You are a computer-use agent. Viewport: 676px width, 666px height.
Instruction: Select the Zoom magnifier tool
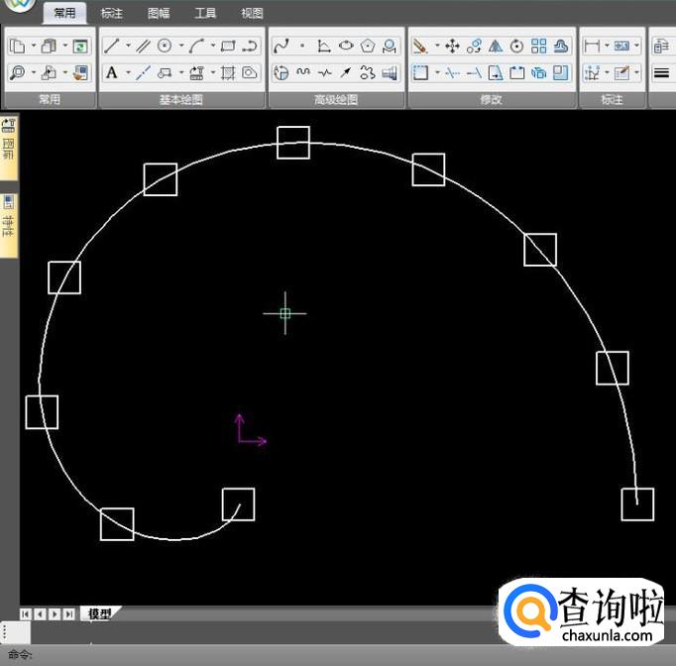18,72
